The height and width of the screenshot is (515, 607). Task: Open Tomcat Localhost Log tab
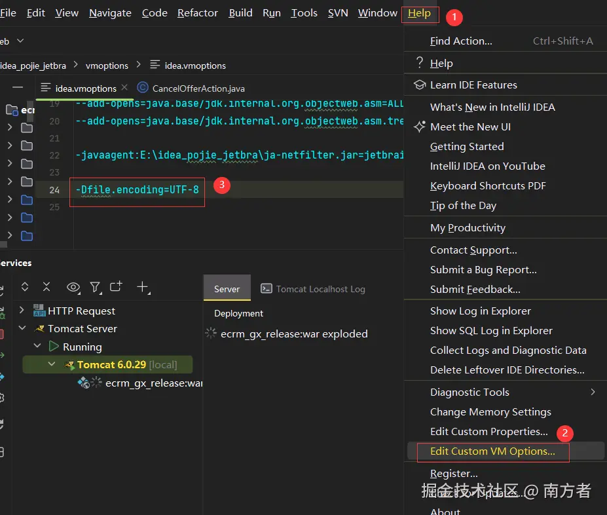[313, 289]
